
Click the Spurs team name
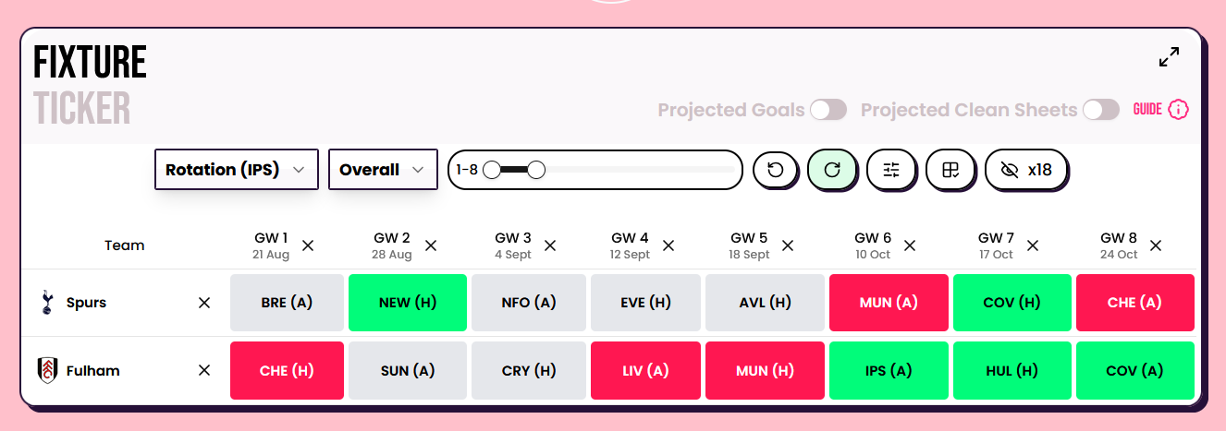coord(86,303)
